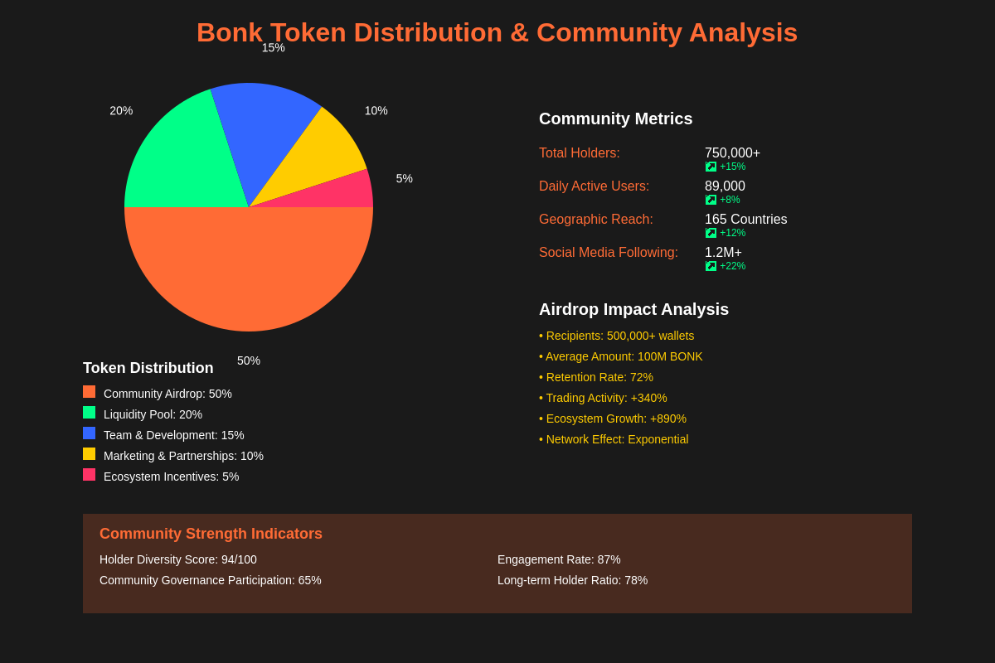
Task: Click the Airdrop Impact Analysis heading
Action: point(633,309)
